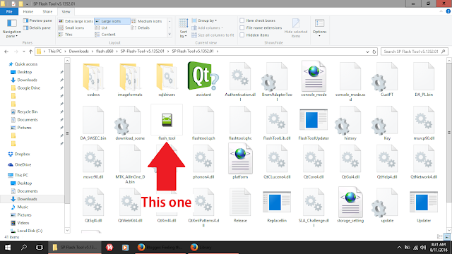The height and width of the screenshot is (254, 452).
Task: Click Downloads in the address breadcrumb
Action: pyautogui.click(x=78, y=52)
